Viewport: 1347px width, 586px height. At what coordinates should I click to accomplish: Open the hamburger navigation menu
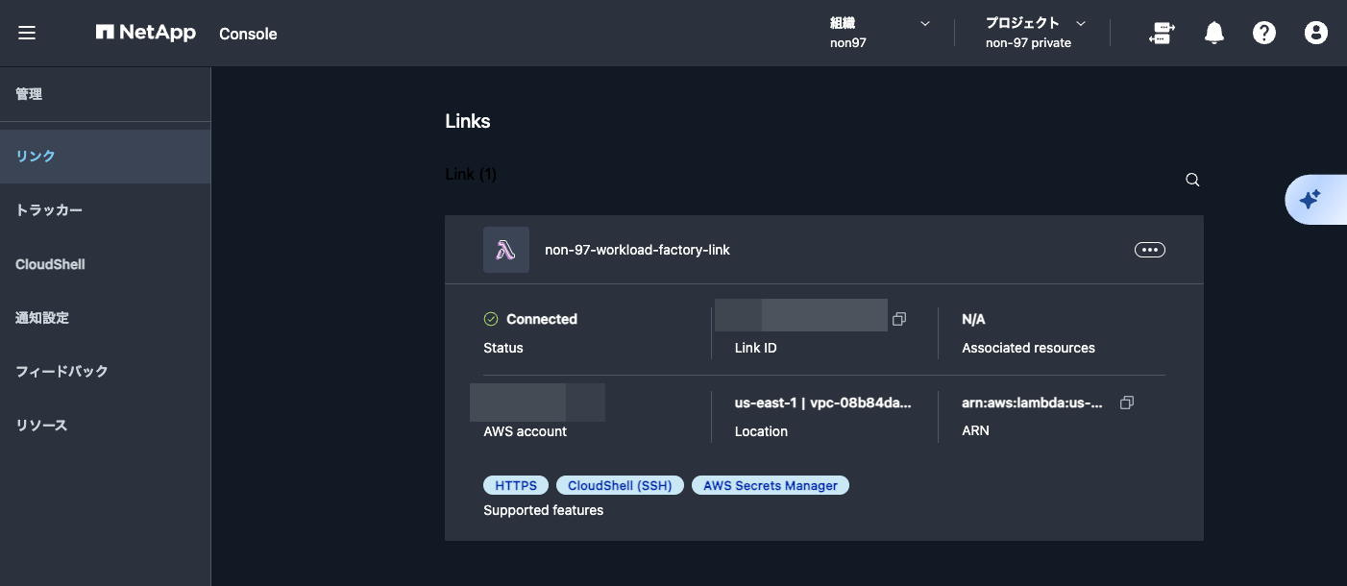pyautogui.click(x=27, y=33)
